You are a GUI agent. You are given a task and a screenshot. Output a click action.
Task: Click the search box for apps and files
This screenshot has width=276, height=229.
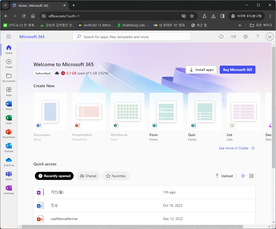pyautogui.click(x=132, y=37)
